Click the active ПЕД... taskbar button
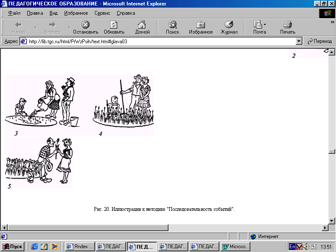 (142, 247)
